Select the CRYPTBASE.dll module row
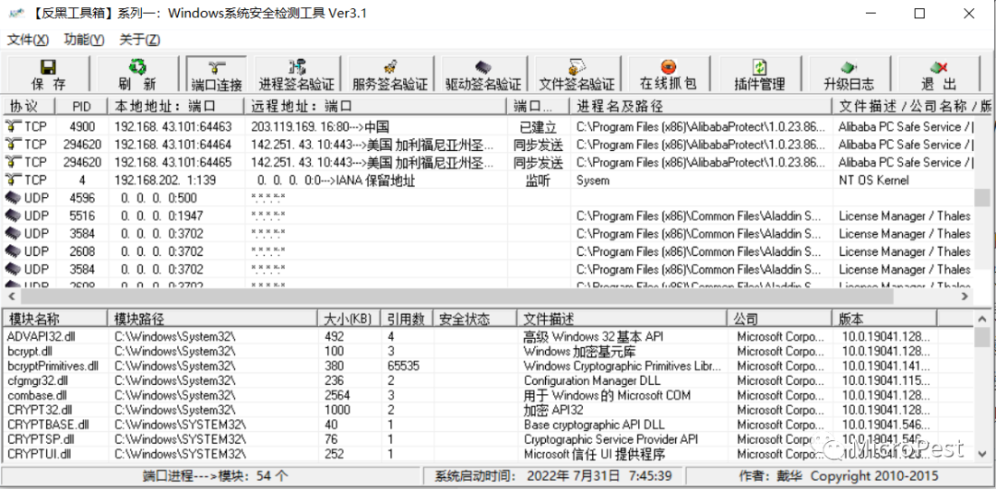Viewport: 996px width, 489px height. coord(487,425)
